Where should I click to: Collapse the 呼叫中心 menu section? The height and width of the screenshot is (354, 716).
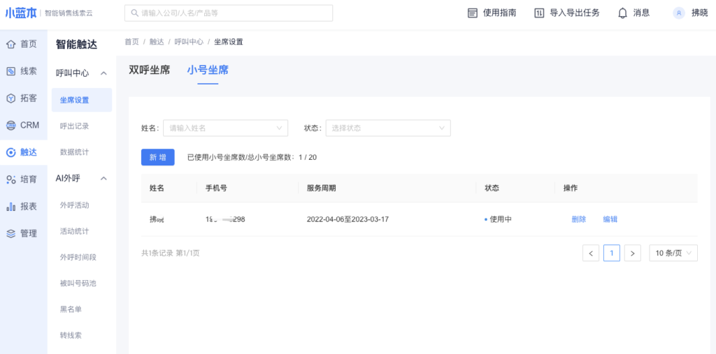pos(103,73)
